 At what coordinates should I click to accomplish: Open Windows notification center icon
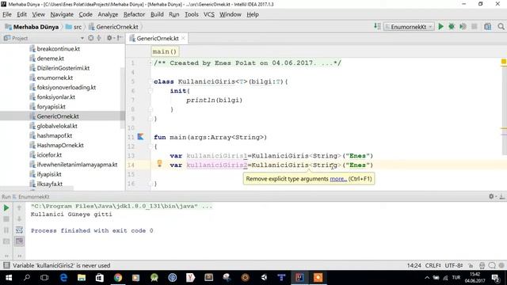[x=495, y=278]
